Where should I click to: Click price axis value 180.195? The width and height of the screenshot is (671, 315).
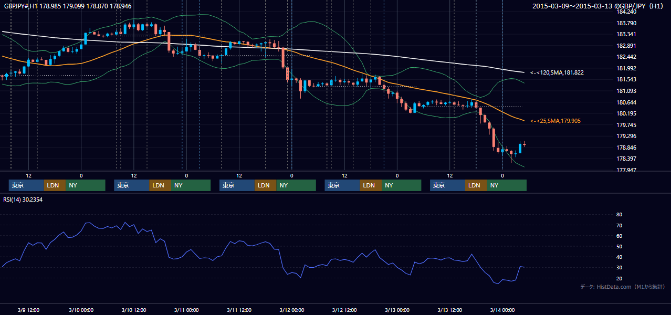[x=626, y=113]
